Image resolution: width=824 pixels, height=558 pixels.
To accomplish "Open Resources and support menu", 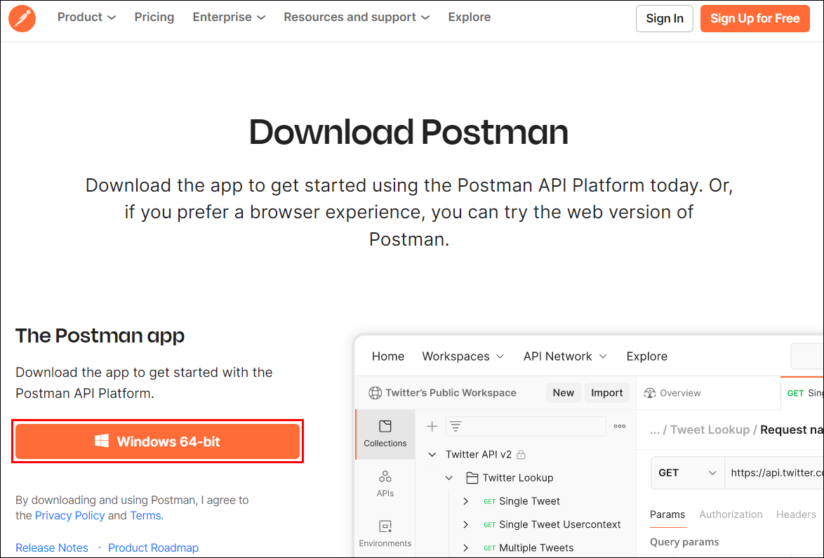I will point(357,18).
